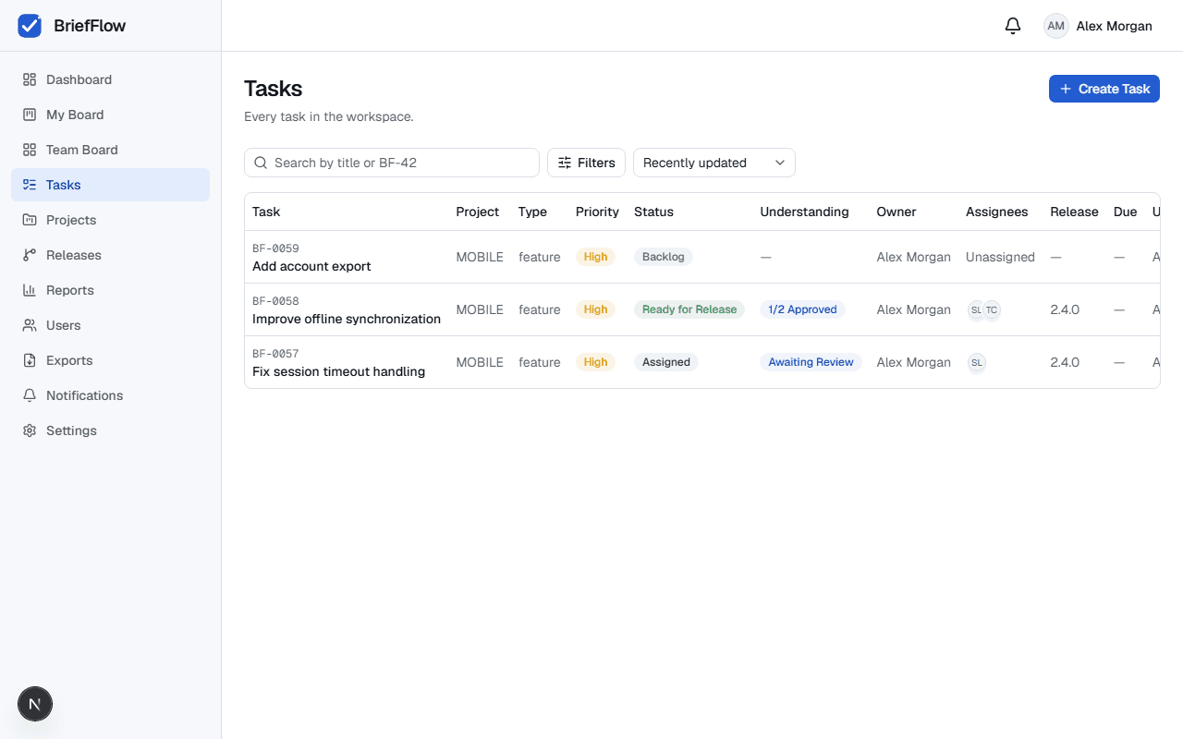This screenshot has height=739, width=1183.
Task: Click the Backlog status badge
Action: 664,257
